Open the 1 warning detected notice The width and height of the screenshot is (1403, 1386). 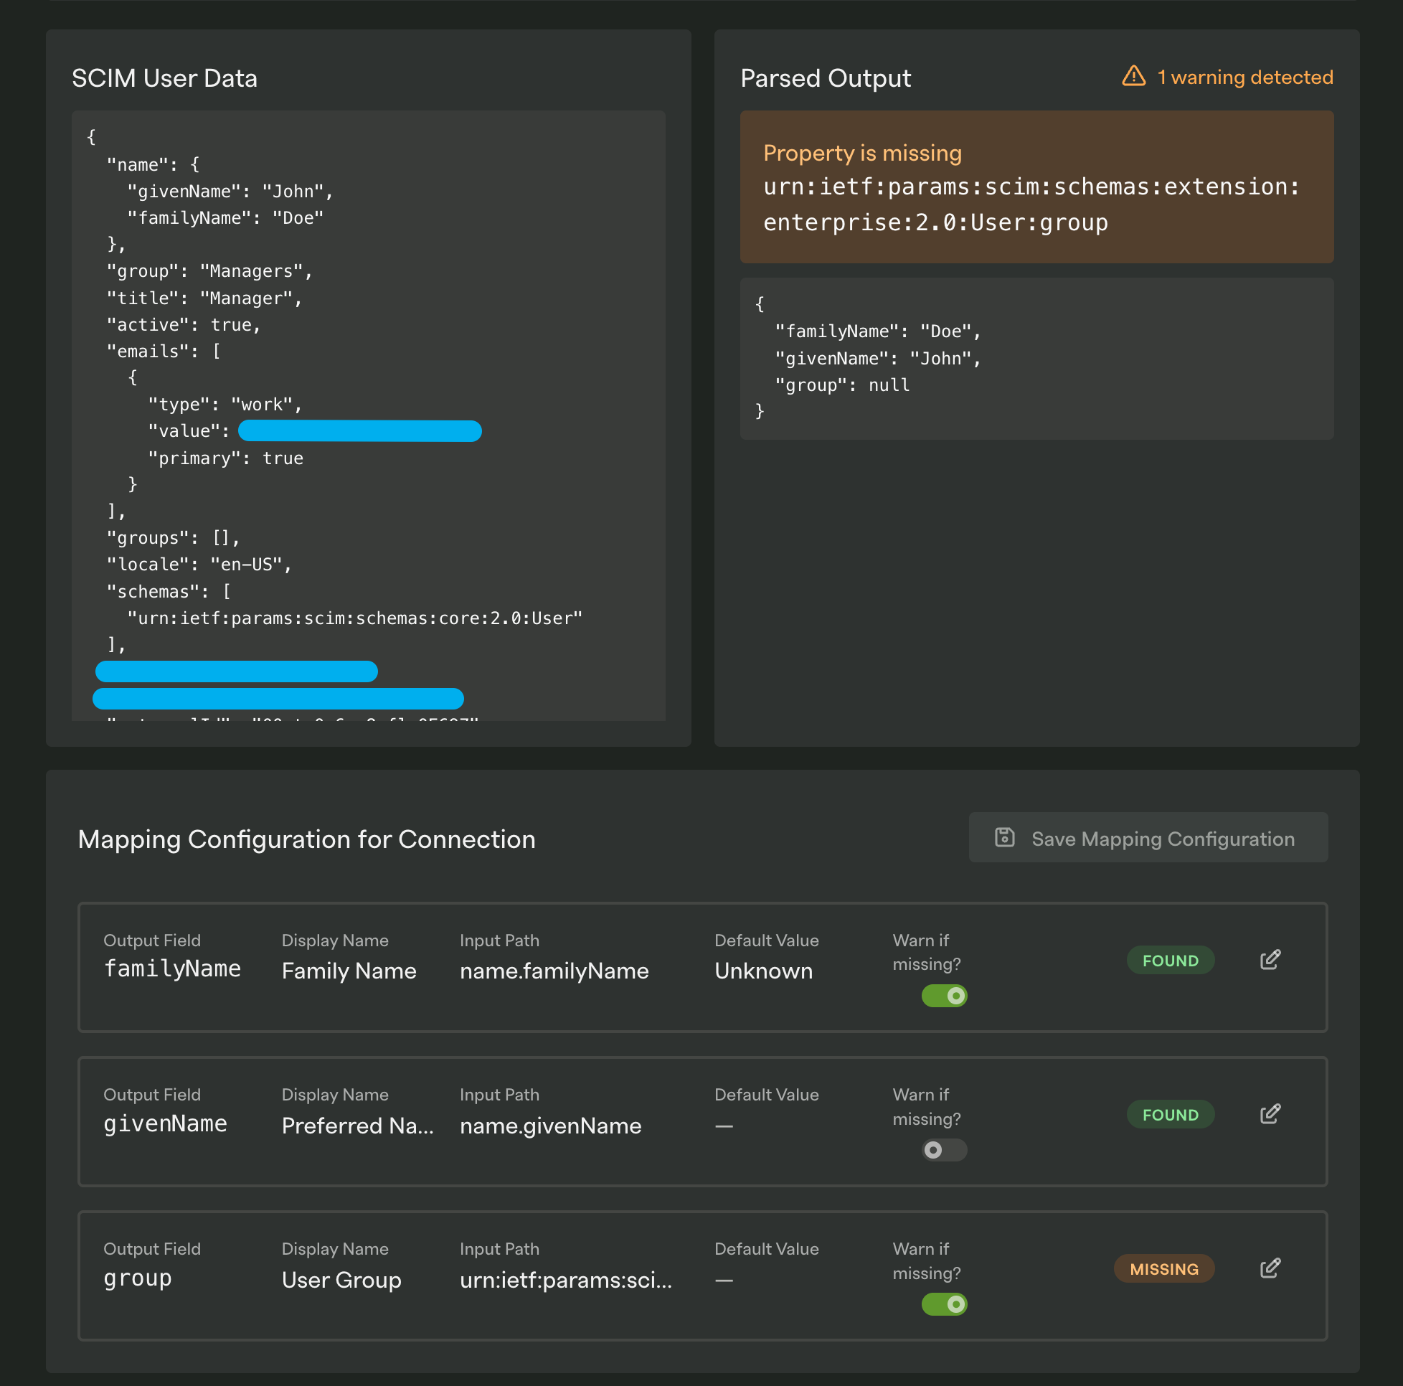[1244, 77]
